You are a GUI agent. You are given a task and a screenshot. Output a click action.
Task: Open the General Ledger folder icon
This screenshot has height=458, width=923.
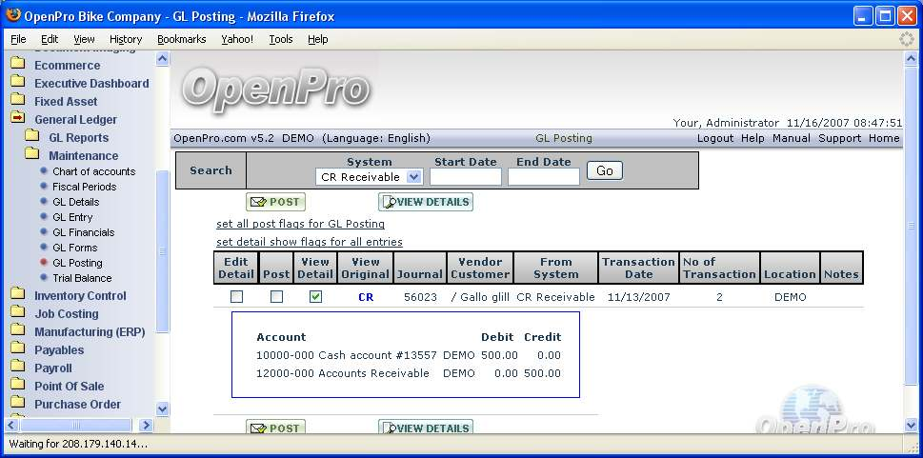click(17, 119)
